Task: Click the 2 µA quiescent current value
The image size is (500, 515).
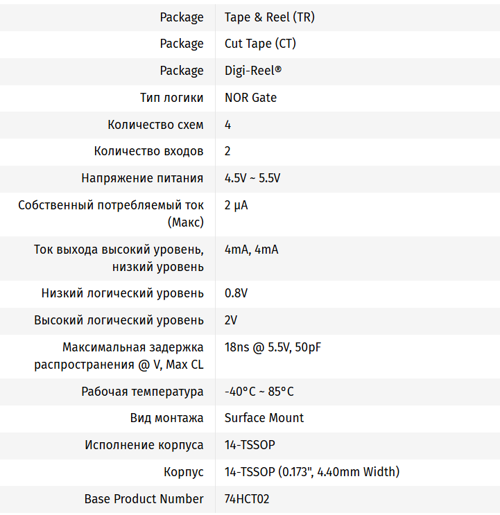Action: [236, 205]
